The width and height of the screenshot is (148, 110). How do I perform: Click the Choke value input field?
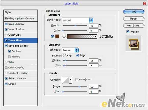[x=94, y=61]
